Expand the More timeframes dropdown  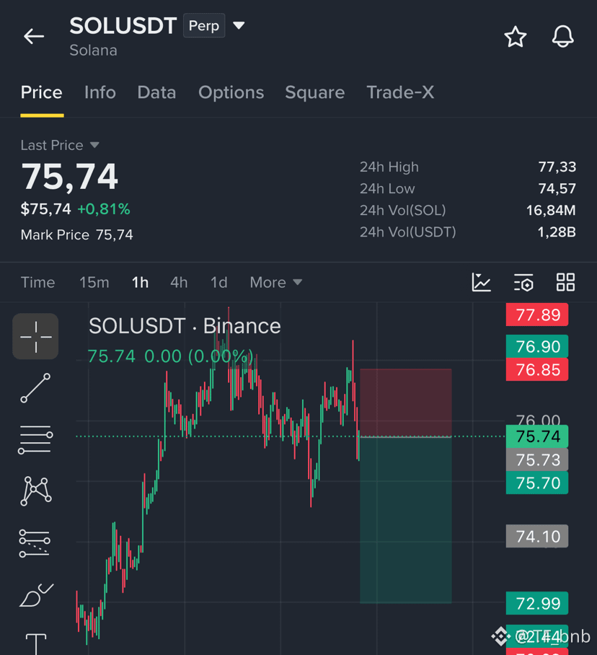(275, 282)
